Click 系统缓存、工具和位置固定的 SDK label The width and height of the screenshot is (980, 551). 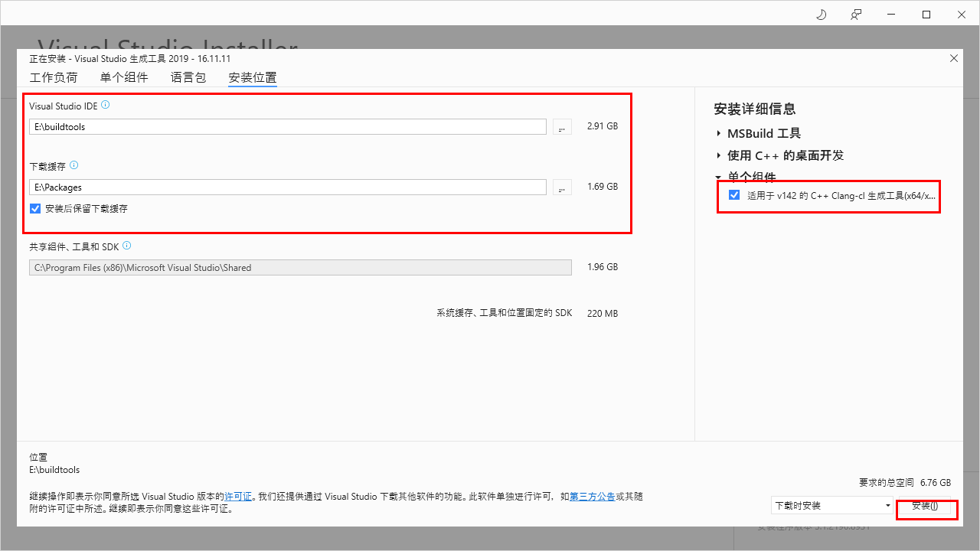click(505, 313)
